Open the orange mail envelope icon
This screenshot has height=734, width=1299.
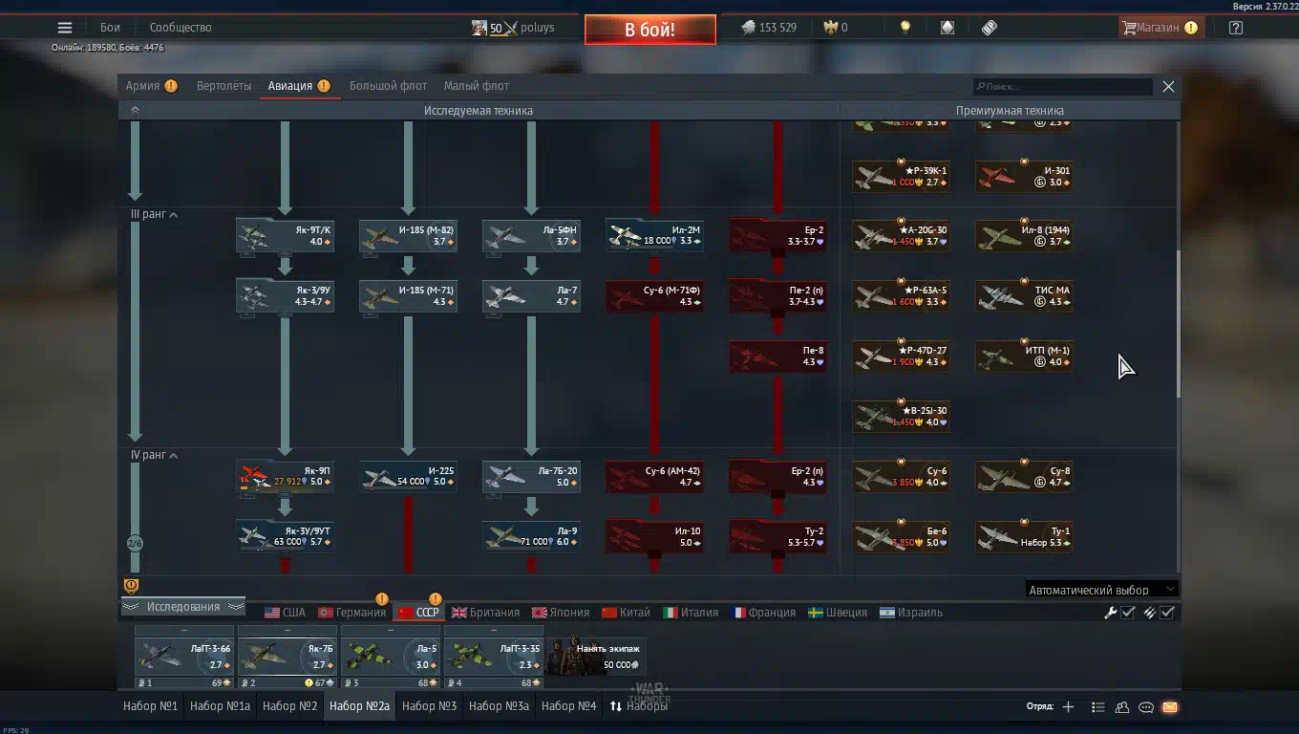pyautogui.click(x=1170, y=707)
